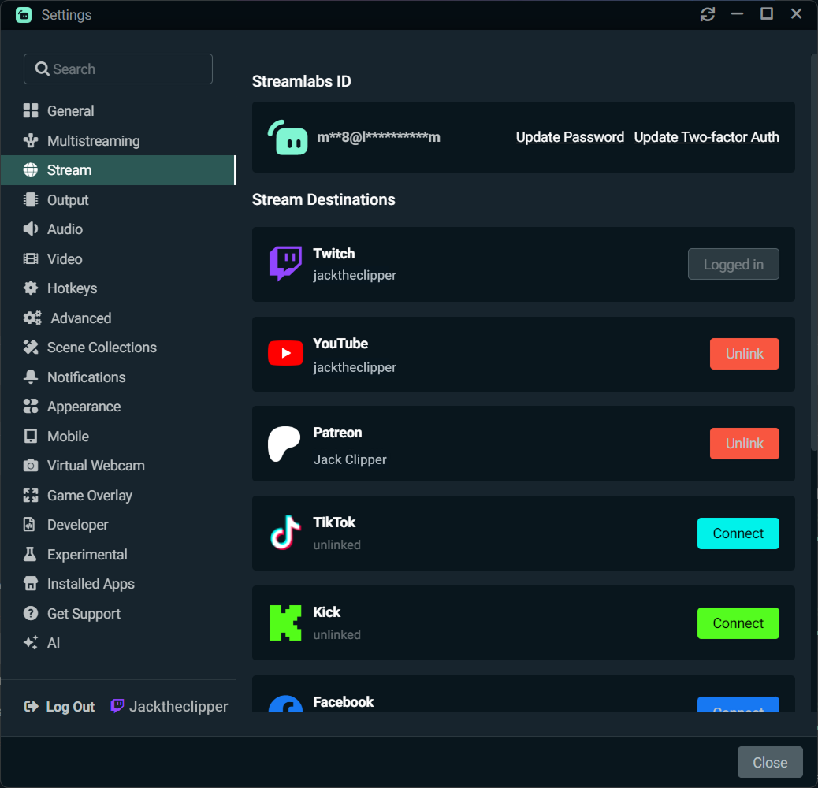Switch to Hotkeys settings
The height and width of the screenshot is (788, 818).
click(x=118, y=288)
